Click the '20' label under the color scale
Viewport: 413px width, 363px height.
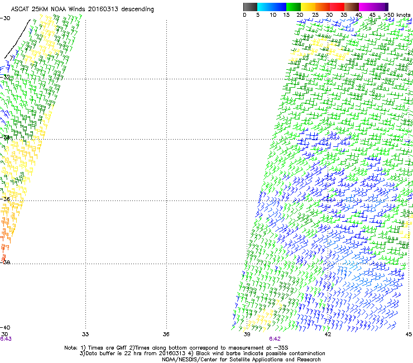300,15
